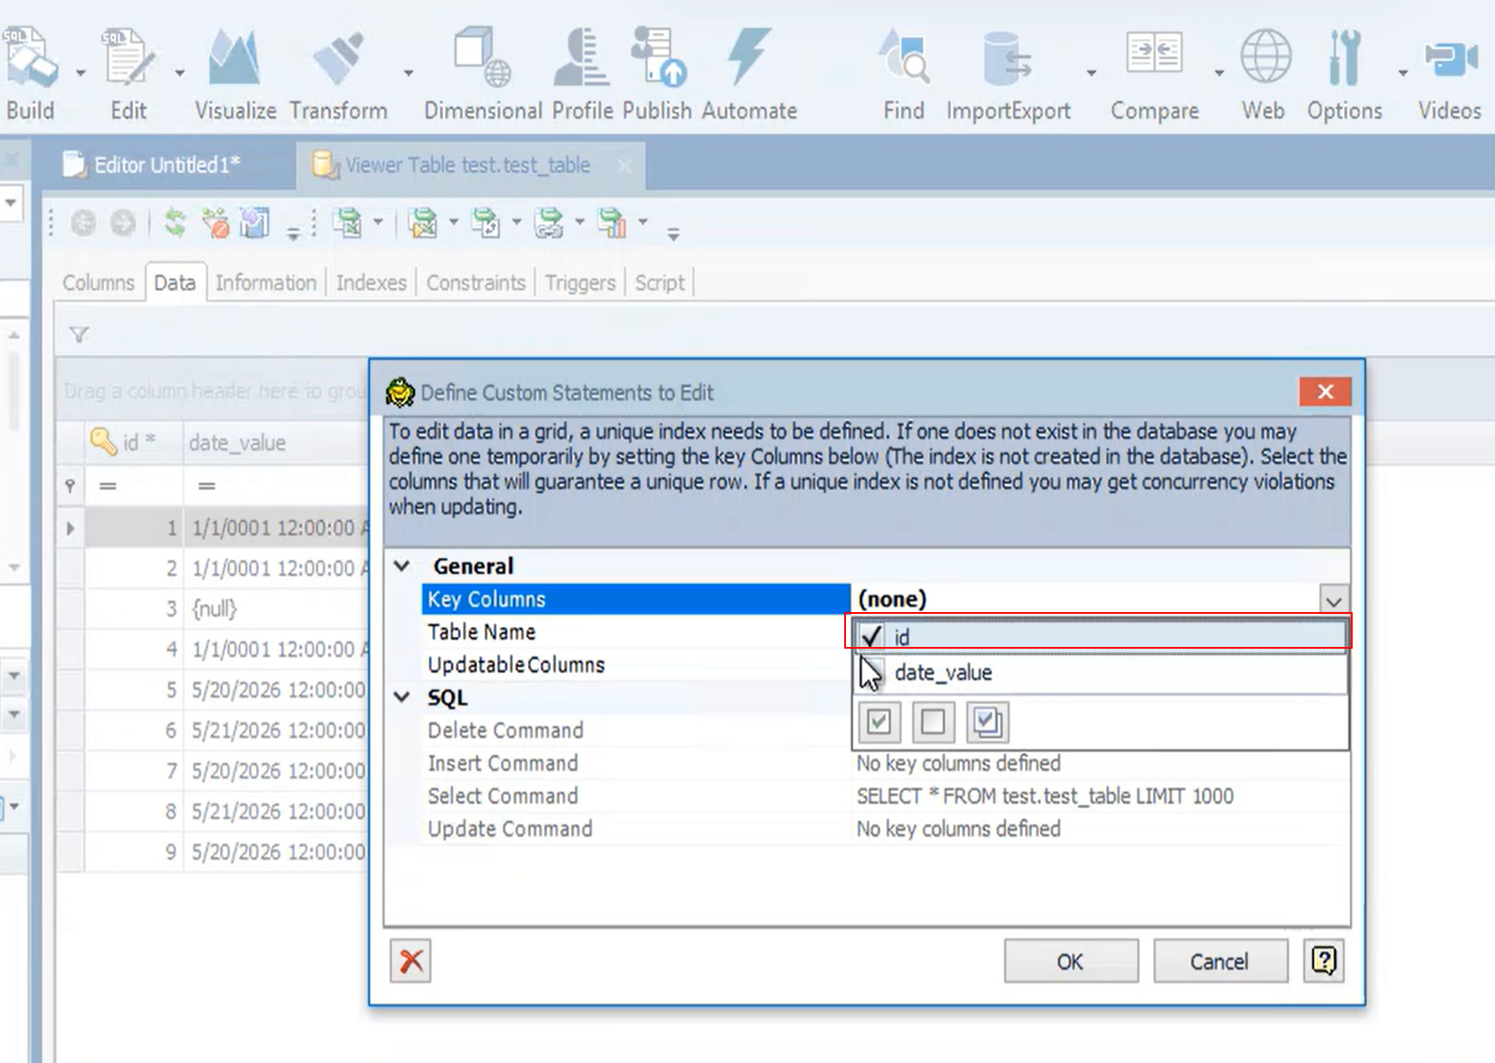Click the green refresh data icon
Screen dimensions: 1495x1063
(x=175, y=223)
